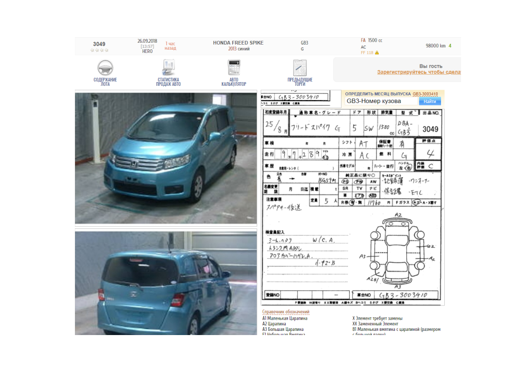
Task: Click the 'A3 Большая Царапина' legend entry
Action: click(x=283, y=329)
